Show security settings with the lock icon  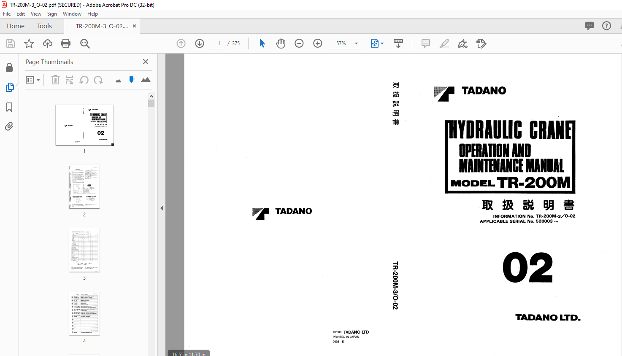coord(9,67)
